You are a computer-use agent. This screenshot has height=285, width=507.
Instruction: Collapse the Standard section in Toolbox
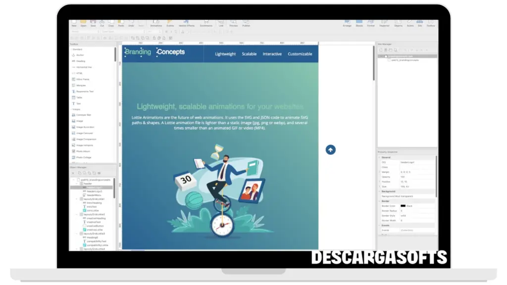[x=71, y=49]
